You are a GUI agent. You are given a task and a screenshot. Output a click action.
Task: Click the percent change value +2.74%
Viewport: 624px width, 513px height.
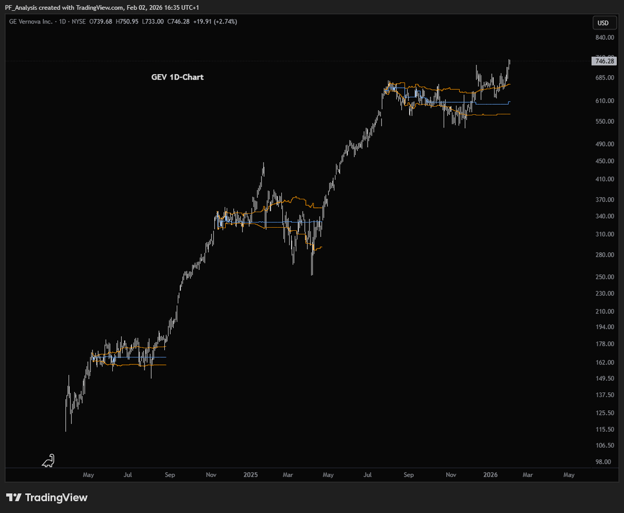point(226,22)
